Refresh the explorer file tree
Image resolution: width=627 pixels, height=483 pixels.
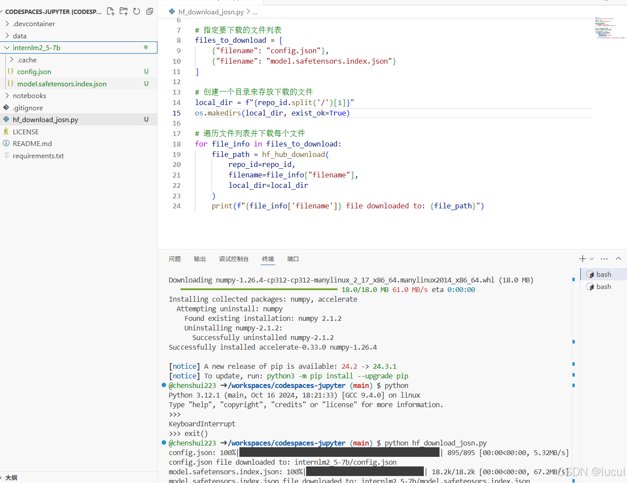136,11
